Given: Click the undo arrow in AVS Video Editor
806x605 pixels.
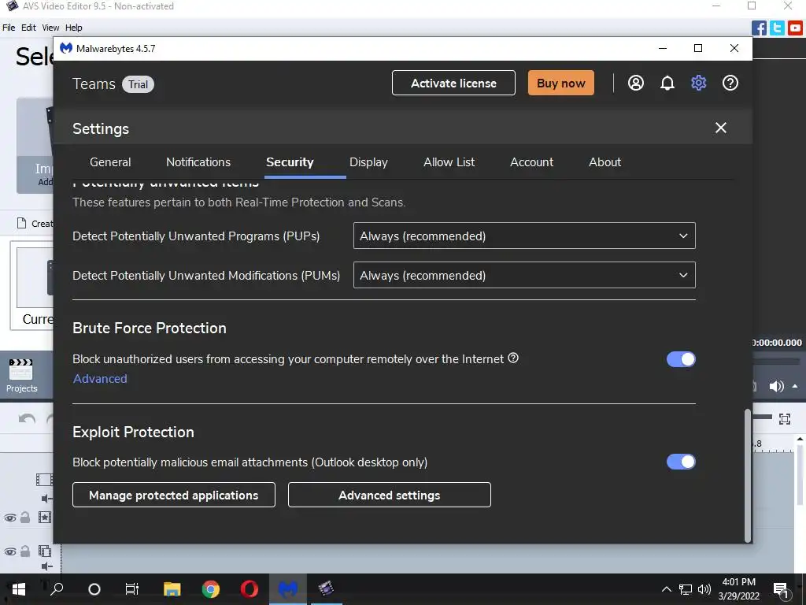Looking at the screenshot, I should point(27,419).
